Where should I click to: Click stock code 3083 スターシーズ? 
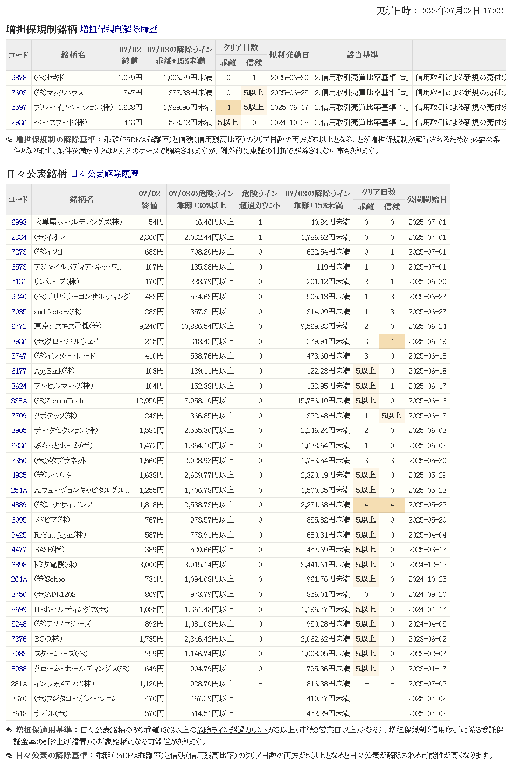tap(19, 654)
